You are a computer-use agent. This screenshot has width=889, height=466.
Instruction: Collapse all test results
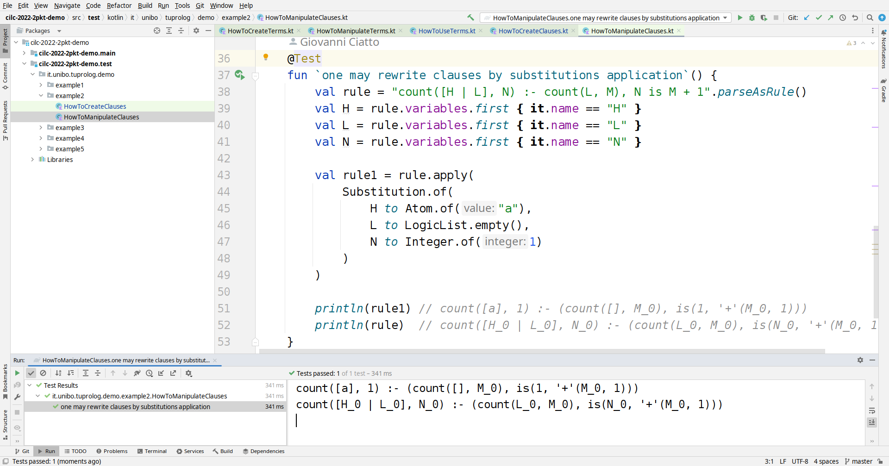98,373
